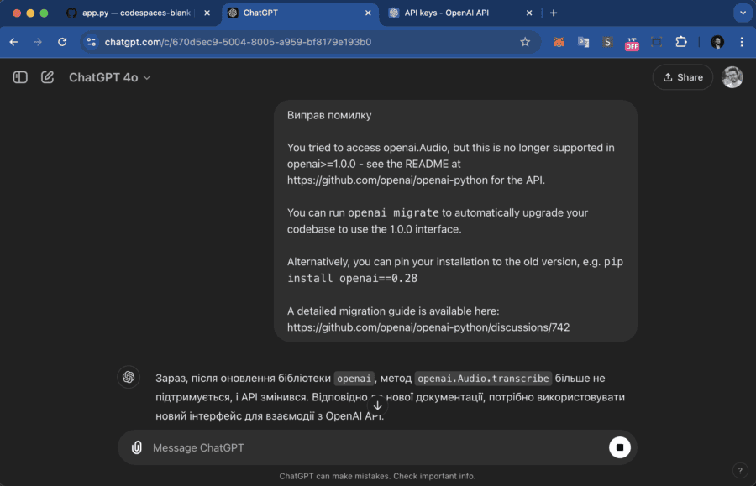Viewport: 756px width, 486px height.
Task: Open the Google Translate extension icon
Action: coord(584,42)
